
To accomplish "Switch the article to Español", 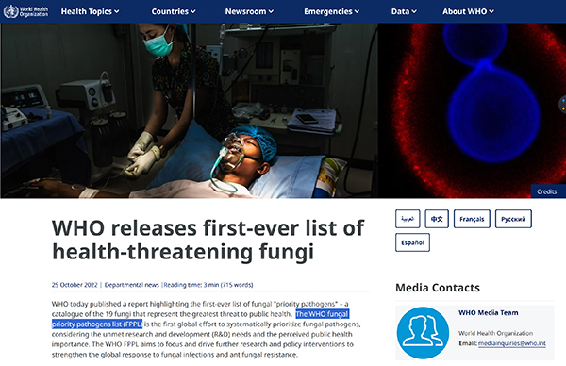I will point(412,242).
